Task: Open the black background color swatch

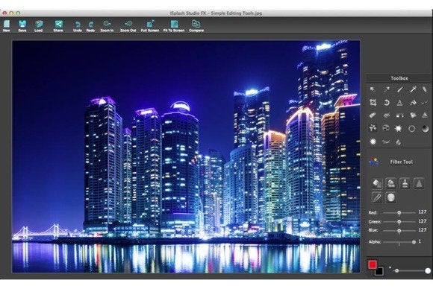Action: pos(379,271)
